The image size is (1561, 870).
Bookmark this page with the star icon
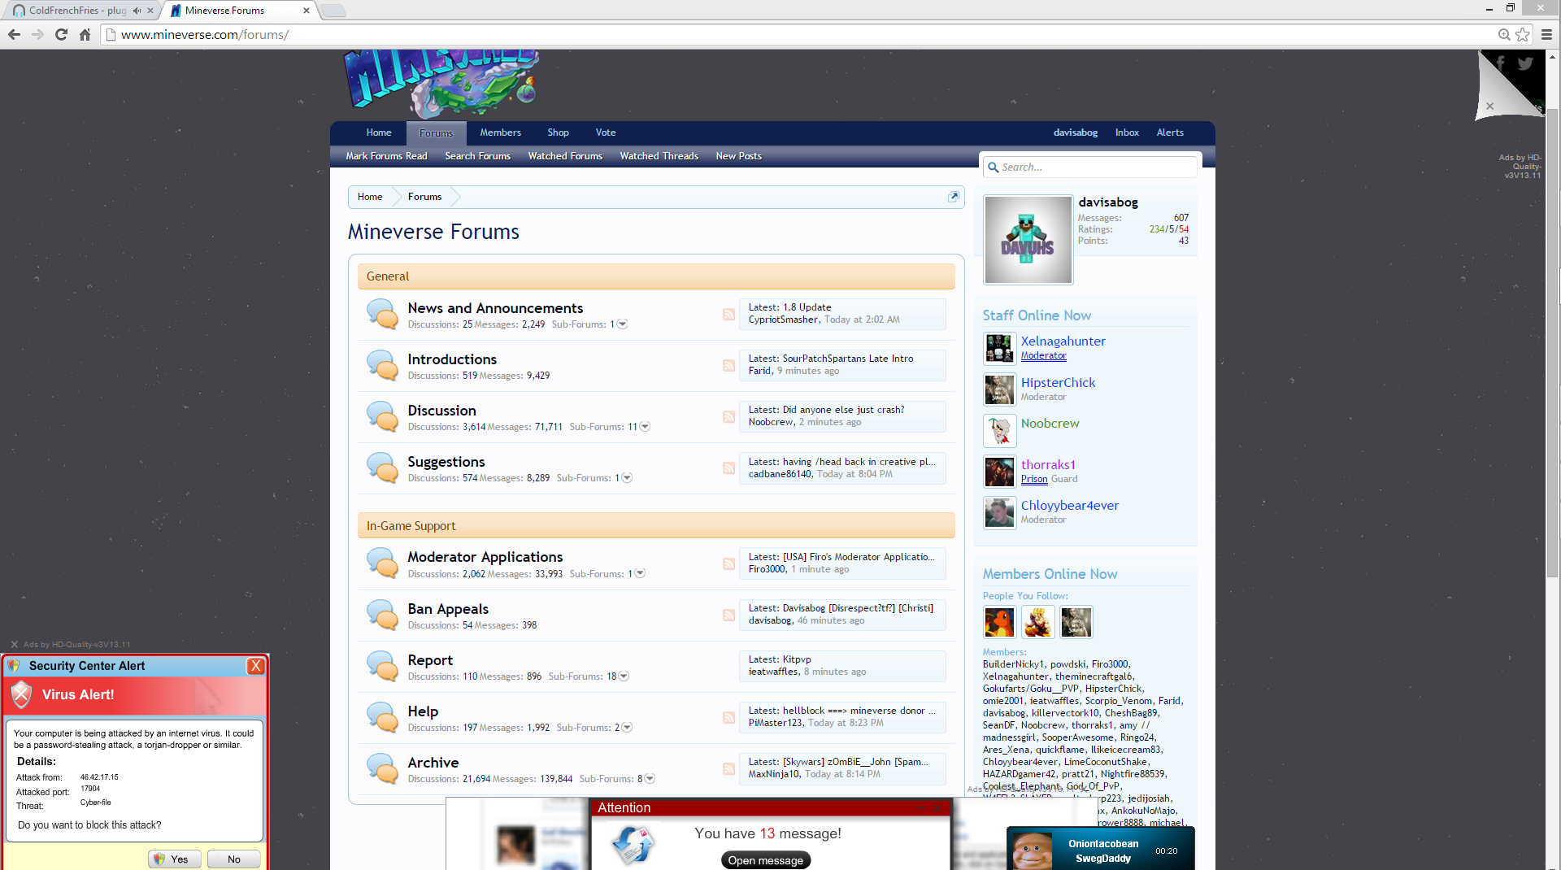coord(1523,34)
